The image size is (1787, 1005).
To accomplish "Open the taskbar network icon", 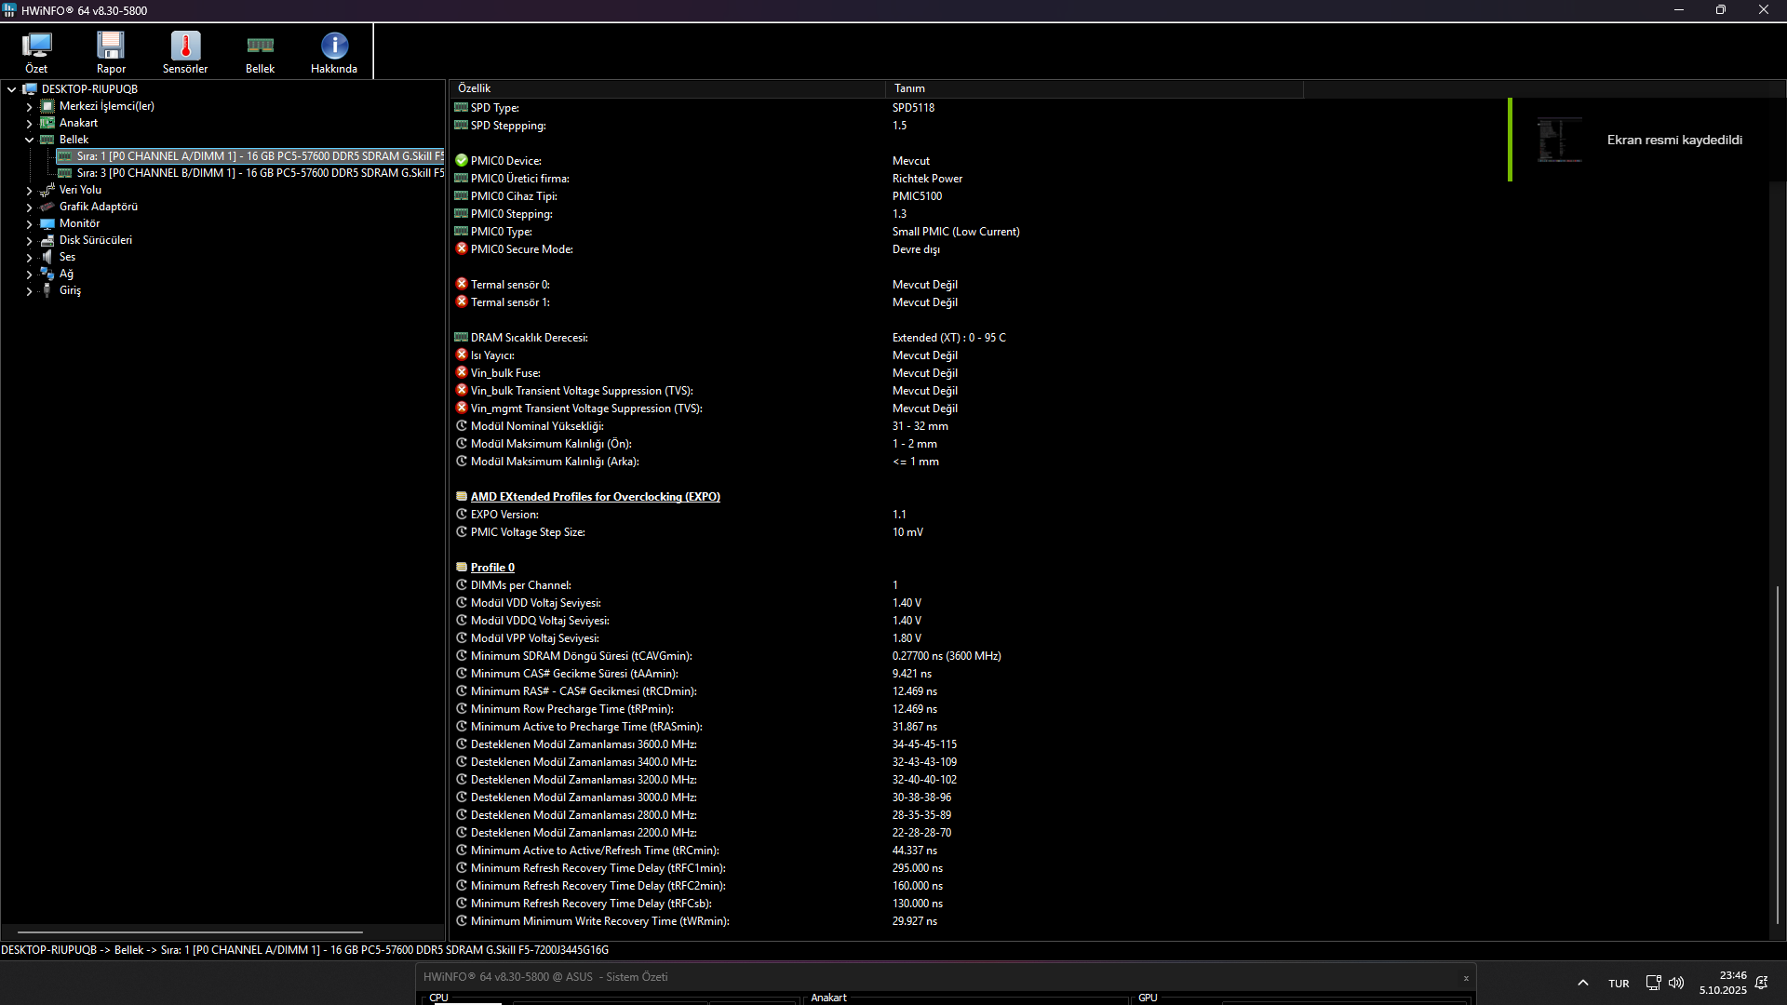I will click(1653, 983).
